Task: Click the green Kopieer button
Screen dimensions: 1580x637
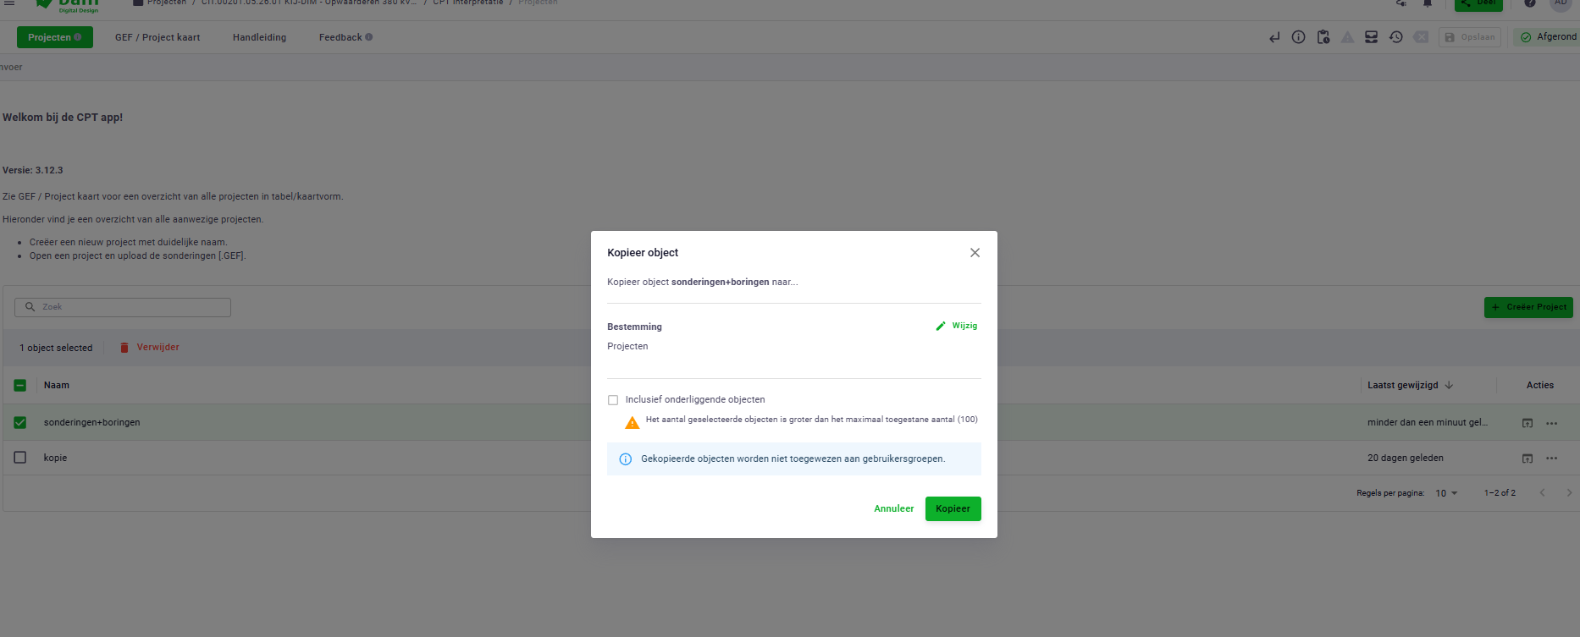Action: click(953, 508)
